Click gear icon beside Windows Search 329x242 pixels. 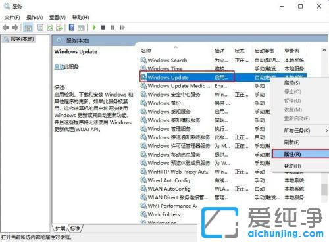pos(143,60)
